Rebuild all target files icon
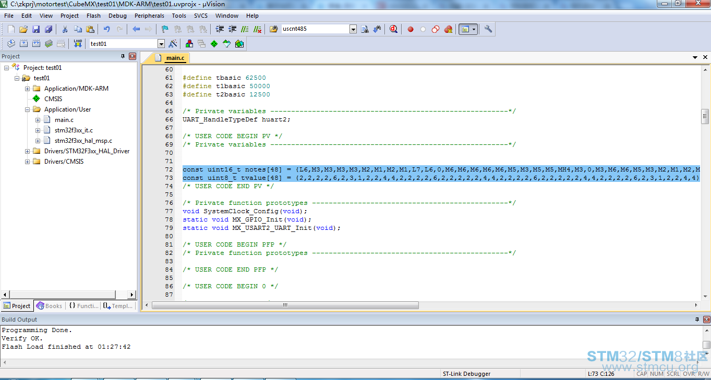The image size is (711, 380). 36,44
